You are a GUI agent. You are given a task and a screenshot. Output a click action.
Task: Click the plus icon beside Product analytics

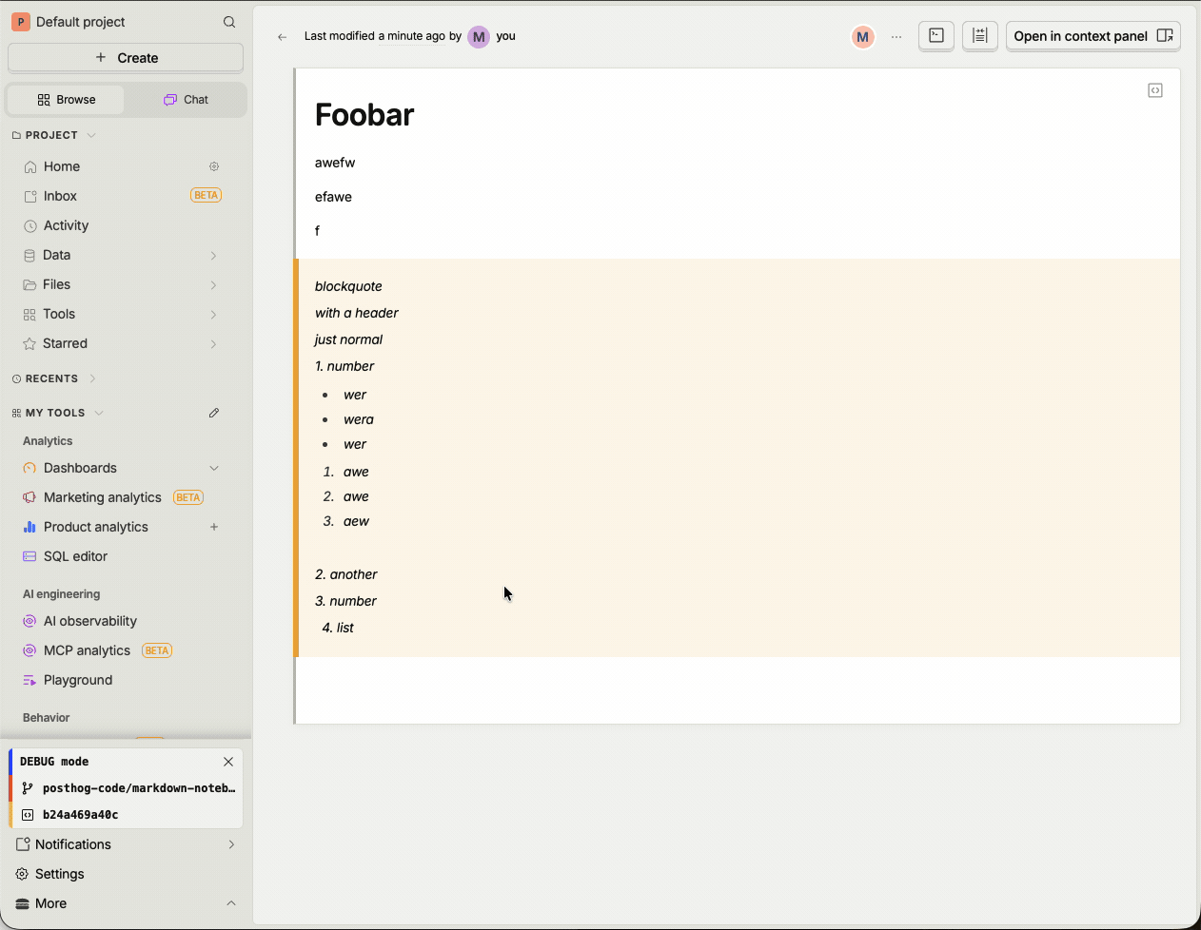pos(214,527)
